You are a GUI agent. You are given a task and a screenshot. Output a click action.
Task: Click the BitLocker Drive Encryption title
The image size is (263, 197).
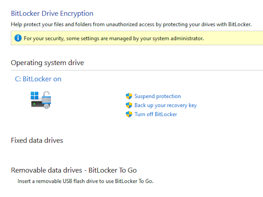click(x=52, y=13)
